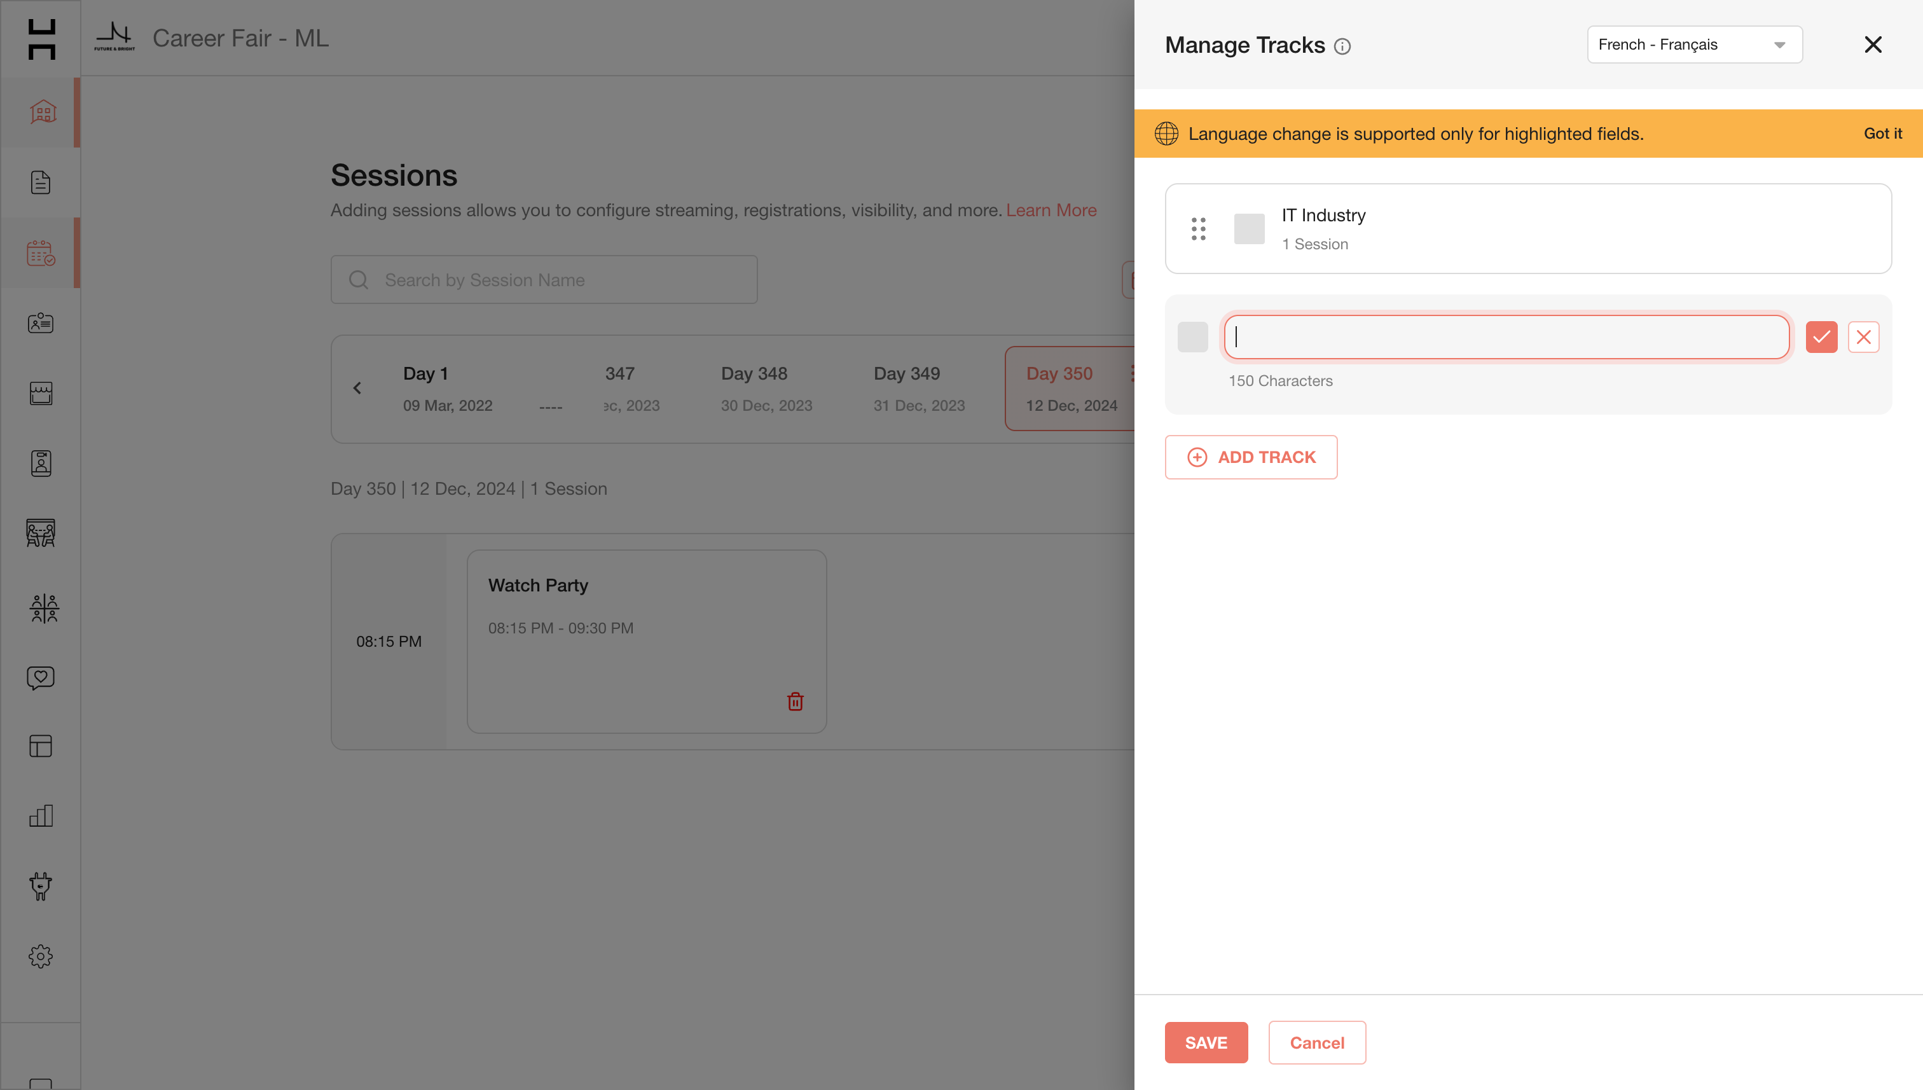The width and height of the screenshot is (1923, 1090).
Task: Click the Career Fair - ML event title
Action: click(240, 38)
